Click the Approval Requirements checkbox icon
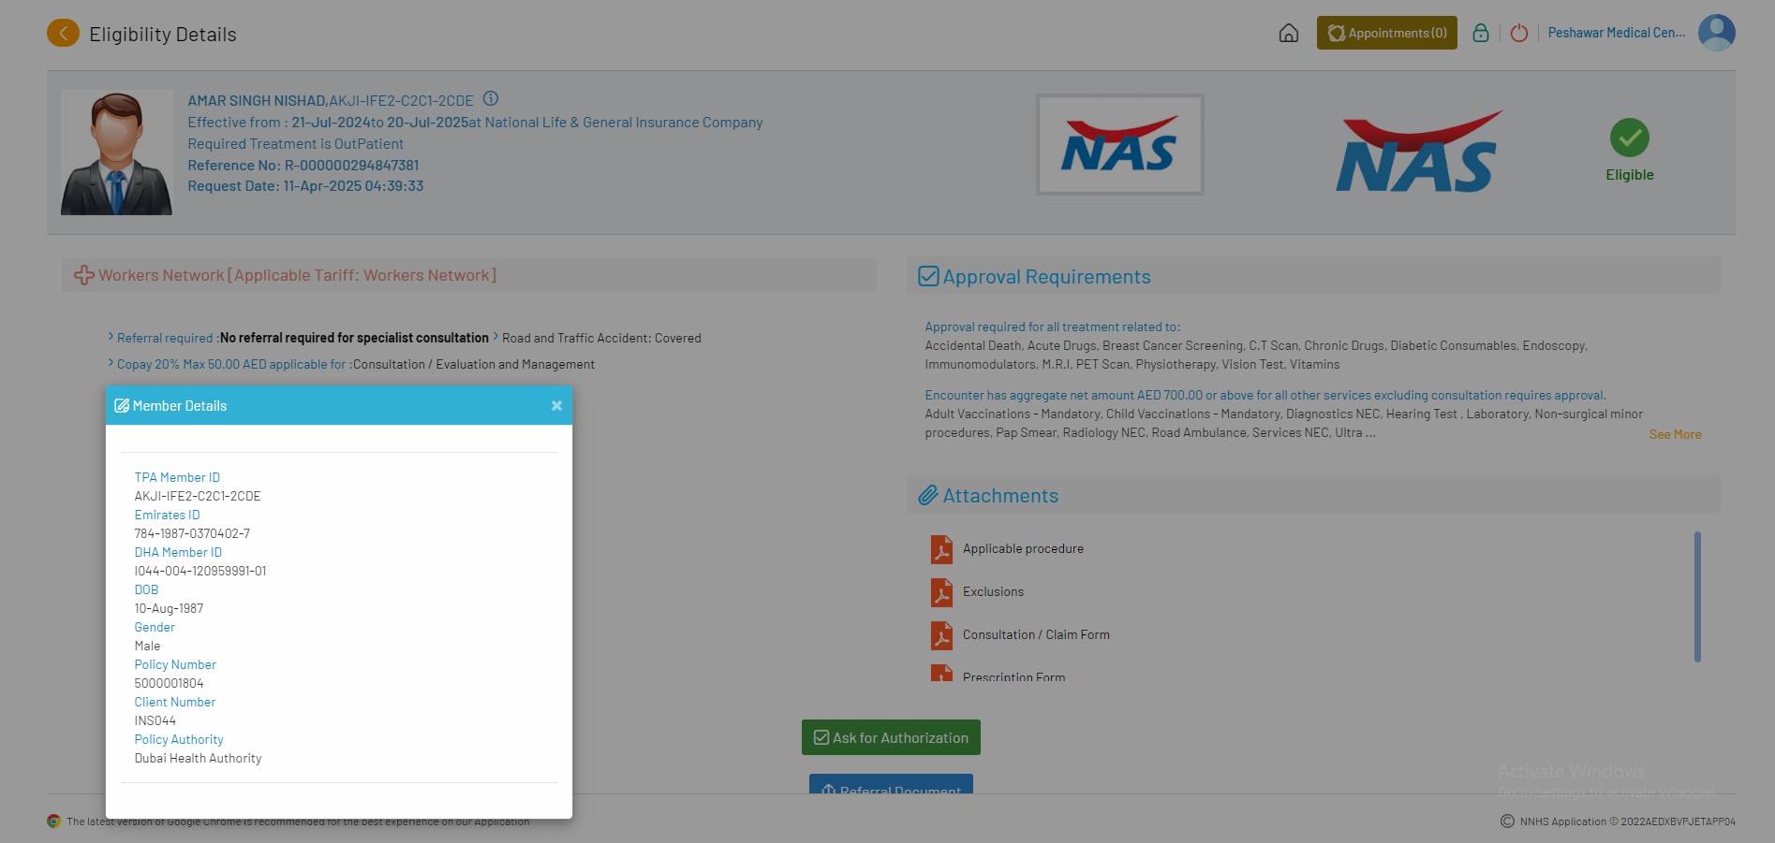 tap(928, 276)
